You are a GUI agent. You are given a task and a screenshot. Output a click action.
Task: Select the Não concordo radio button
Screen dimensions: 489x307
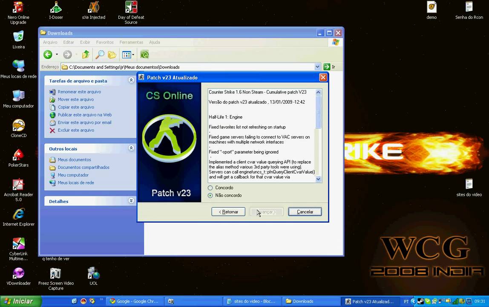(x=210, y=196)
